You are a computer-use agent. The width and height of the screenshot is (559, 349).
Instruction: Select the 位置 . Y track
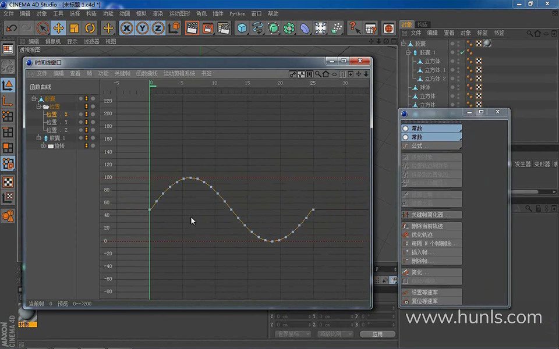coord(57,122)
